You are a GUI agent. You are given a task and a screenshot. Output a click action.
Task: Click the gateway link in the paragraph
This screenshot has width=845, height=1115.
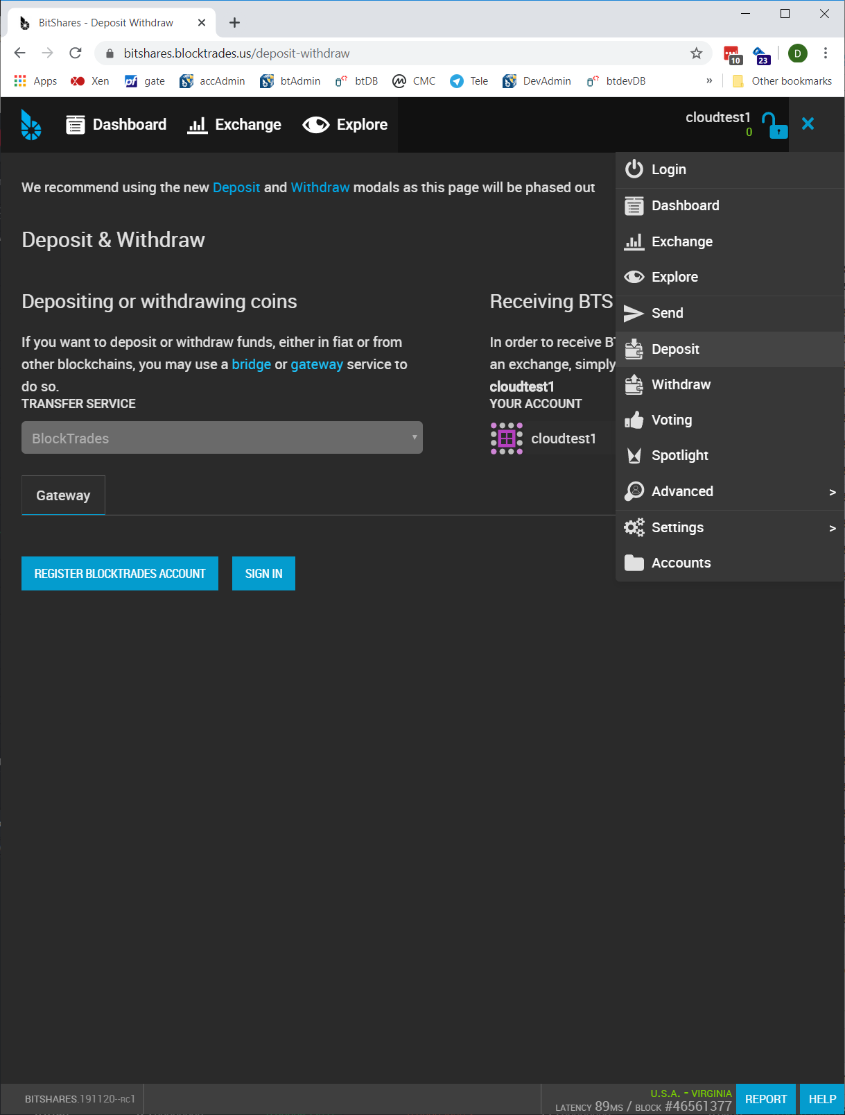tap(317, 364)
